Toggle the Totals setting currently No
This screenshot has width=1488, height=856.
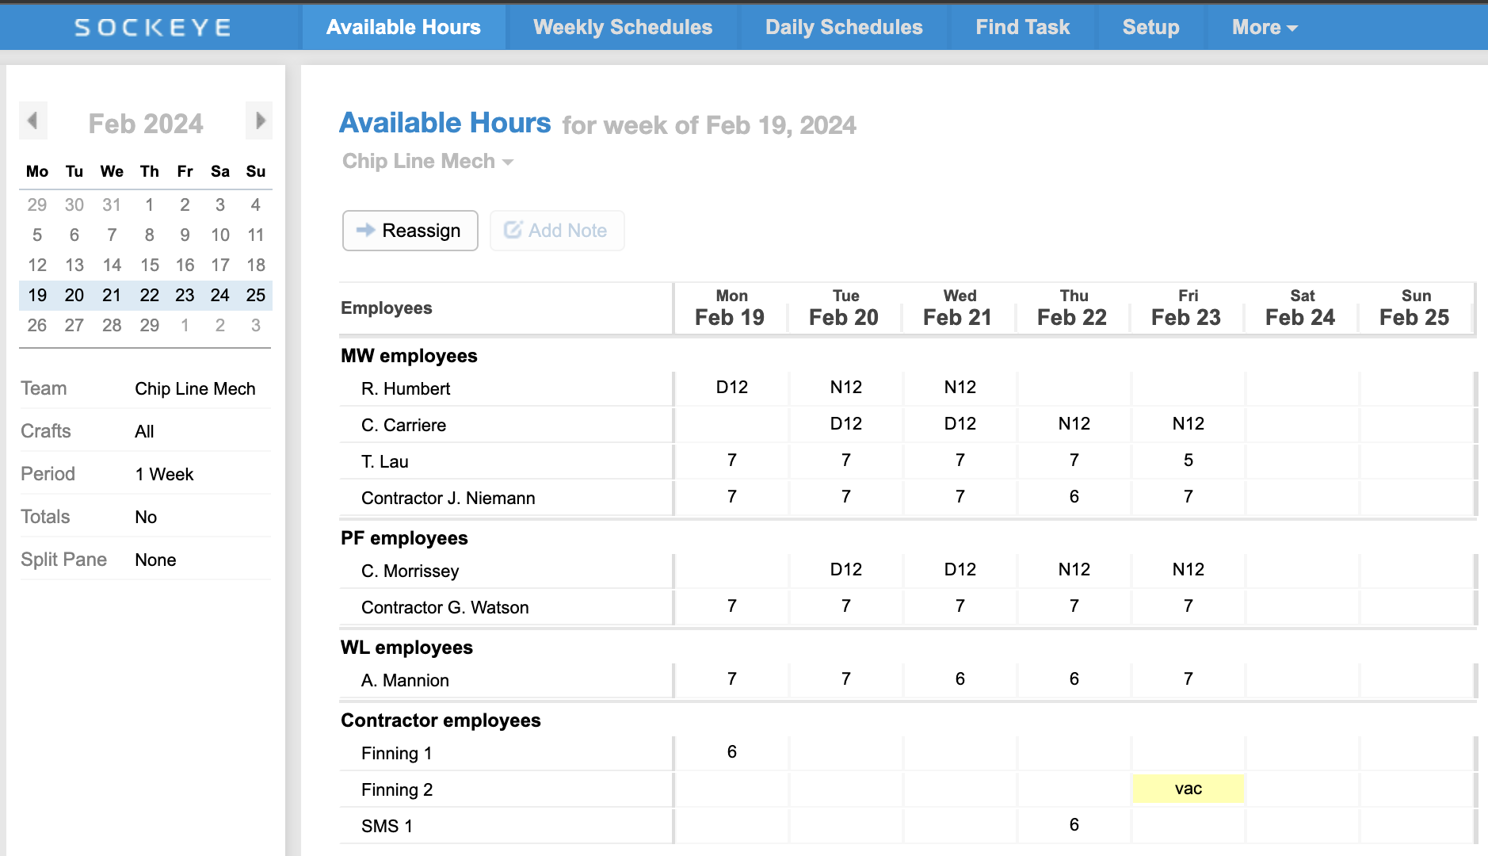coord(146,517)
